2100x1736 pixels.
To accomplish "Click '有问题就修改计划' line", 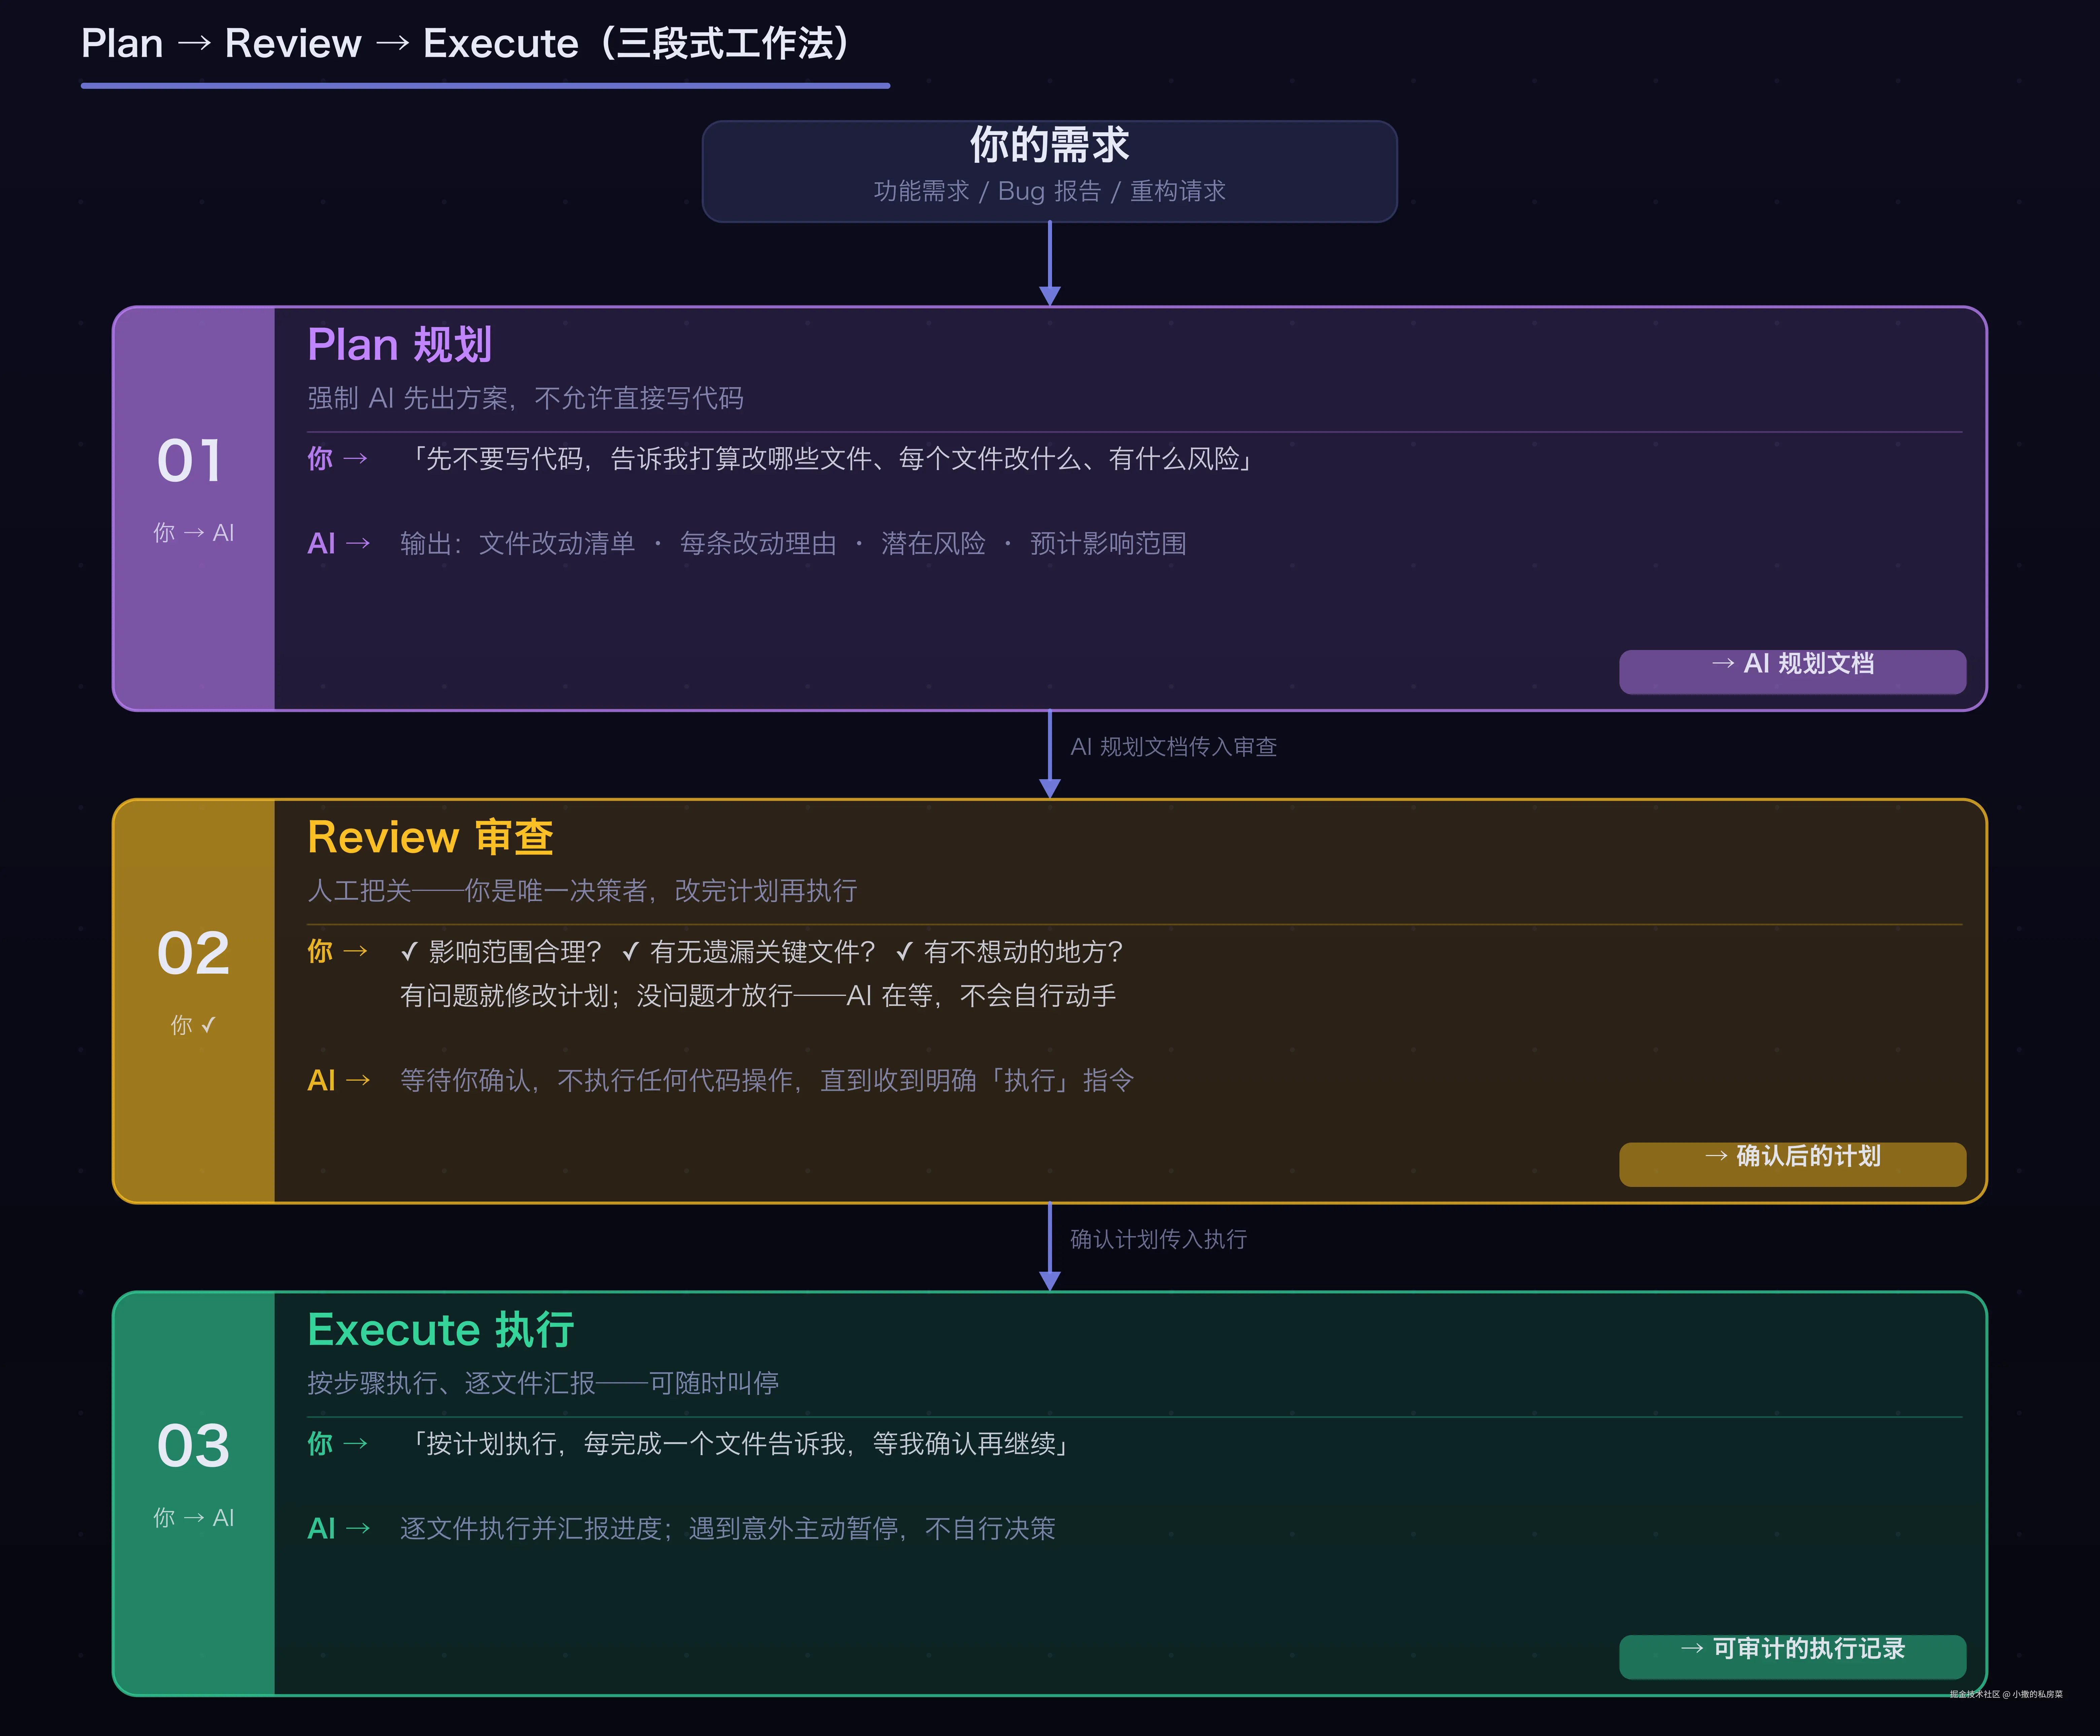I will (758, 996).
